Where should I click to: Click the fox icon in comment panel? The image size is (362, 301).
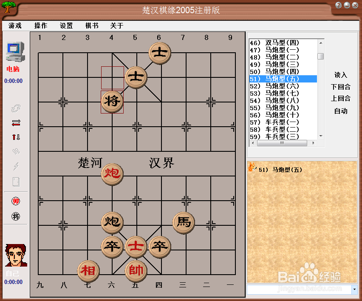pos(252,167)
